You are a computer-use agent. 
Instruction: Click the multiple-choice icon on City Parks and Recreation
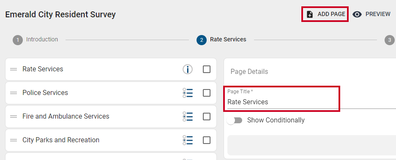(x=188, y=140)
